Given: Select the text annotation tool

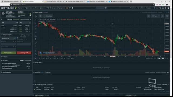Looking at the screenshot, I should click(35, 29).
